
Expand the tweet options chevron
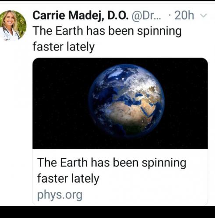(x=203, y=15)
